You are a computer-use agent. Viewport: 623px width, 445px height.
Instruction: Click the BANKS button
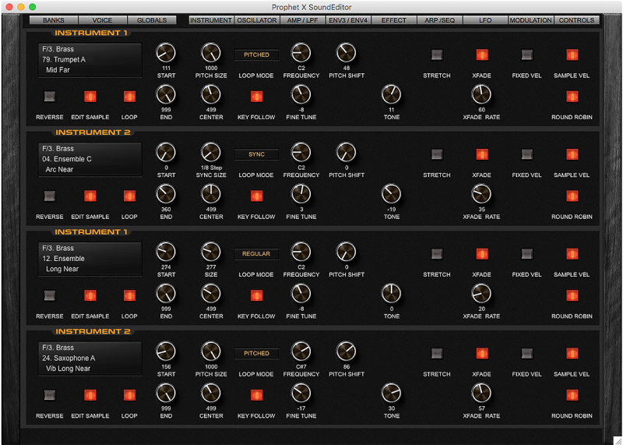tap(54, 20)
